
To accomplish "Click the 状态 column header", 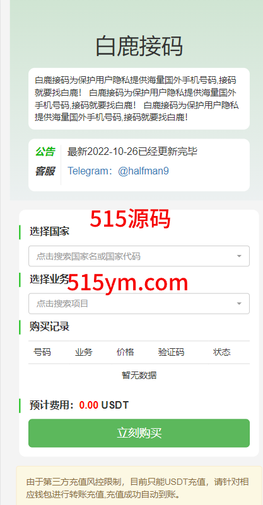I will pos(222,352).
